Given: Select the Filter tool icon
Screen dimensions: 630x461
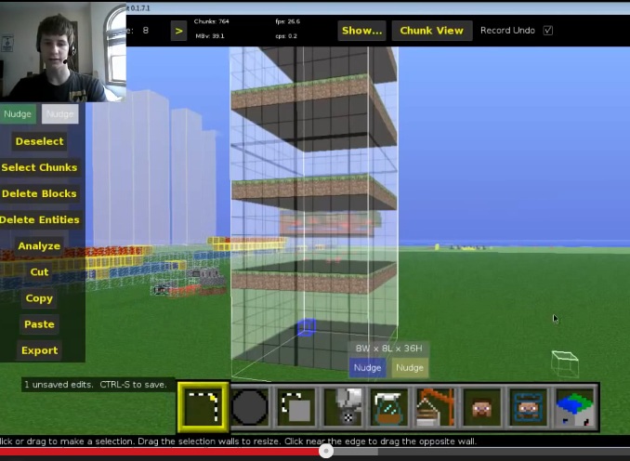Looking at the screenshot, I should [389, 407].
